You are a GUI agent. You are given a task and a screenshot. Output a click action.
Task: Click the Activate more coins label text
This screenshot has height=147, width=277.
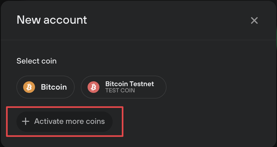70,121
